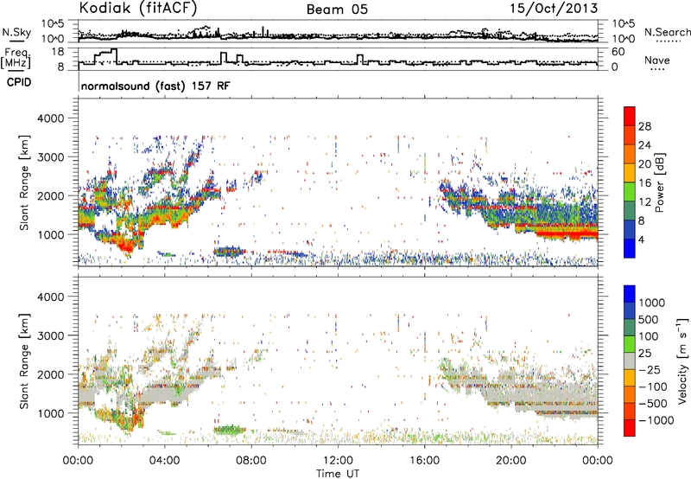691x479 pixels.
Task: Click the "-1000" tick on Velocity colorbar
Action: [656, 420]
